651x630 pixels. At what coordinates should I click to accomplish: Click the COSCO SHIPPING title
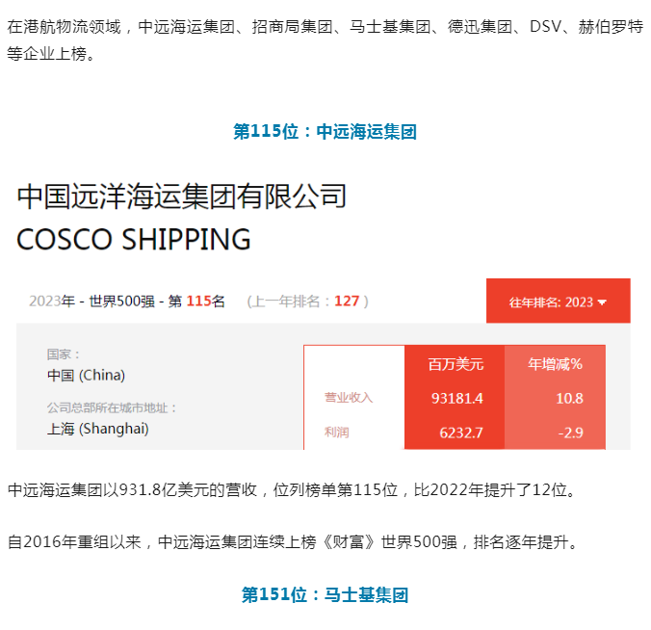134,240
